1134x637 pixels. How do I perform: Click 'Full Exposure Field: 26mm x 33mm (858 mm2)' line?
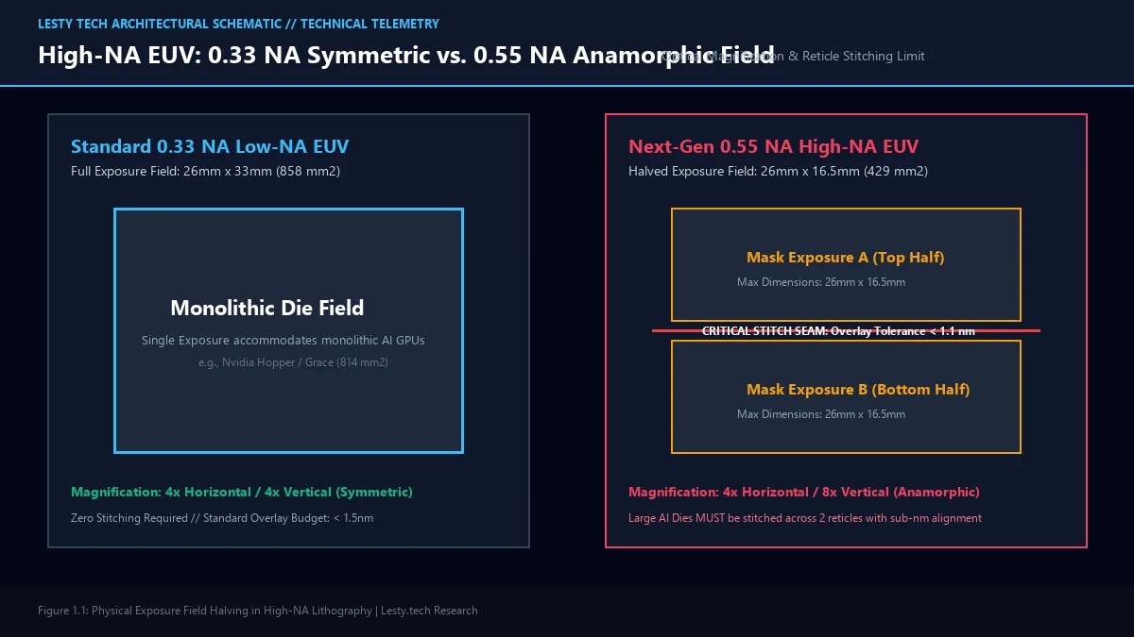[x=205, y=172]
